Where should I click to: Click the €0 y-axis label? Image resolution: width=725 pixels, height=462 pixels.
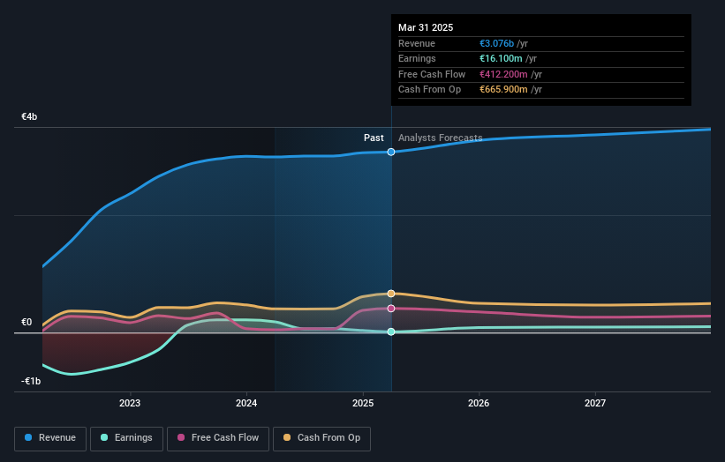click(x=26, y=322)
